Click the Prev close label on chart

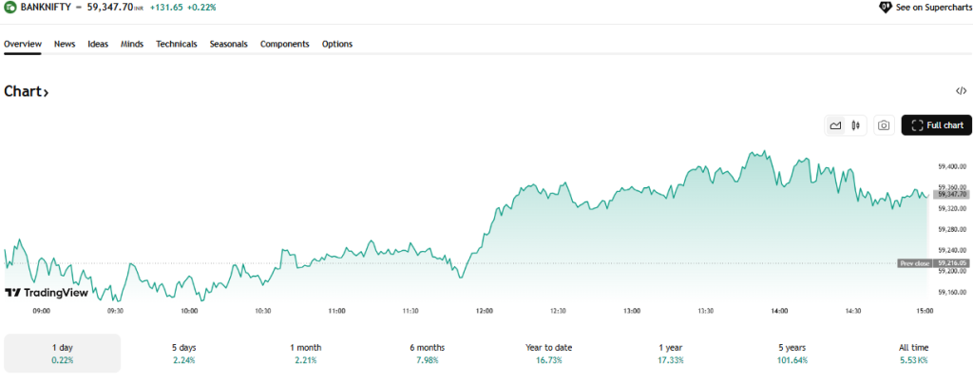(915, 263)
